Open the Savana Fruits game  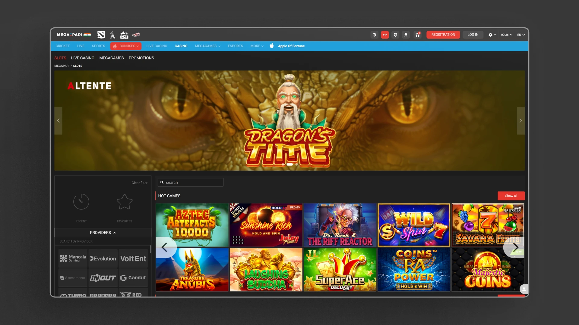pyautogui.click(x=488, y=225)
